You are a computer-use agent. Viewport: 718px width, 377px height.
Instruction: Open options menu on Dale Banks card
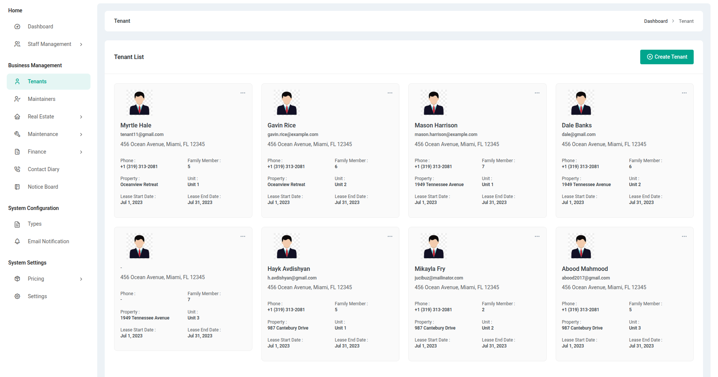[x=684, y=93]
